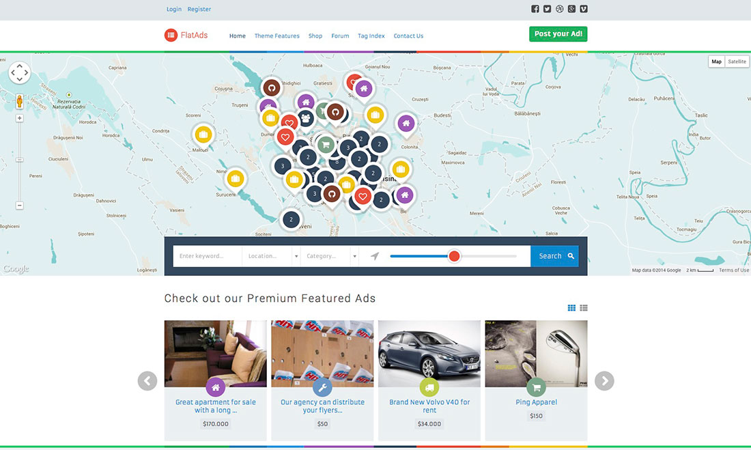Image resolution: width=751 pixels, height=450 pixels.
Task: Open the Twitter profile icon
Action: pyautogui.click(x=547, y=8)
